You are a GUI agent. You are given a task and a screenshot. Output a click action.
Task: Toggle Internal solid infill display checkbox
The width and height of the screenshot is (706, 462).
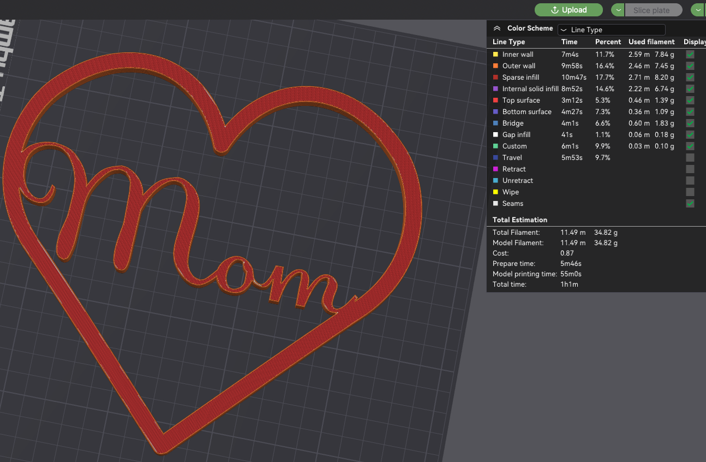[690, 89]
